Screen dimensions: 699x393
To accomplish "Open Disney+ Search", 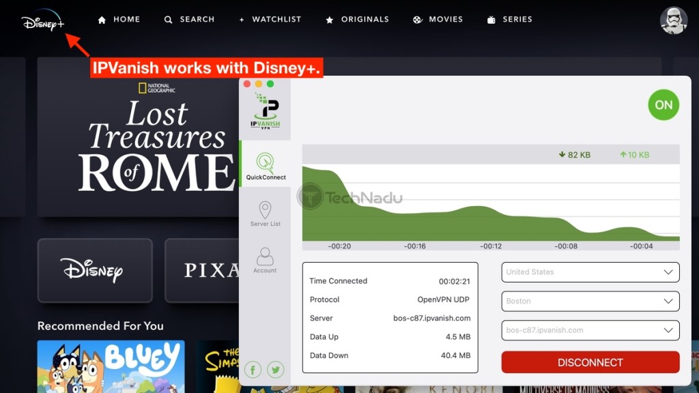I will click(190, 20).
